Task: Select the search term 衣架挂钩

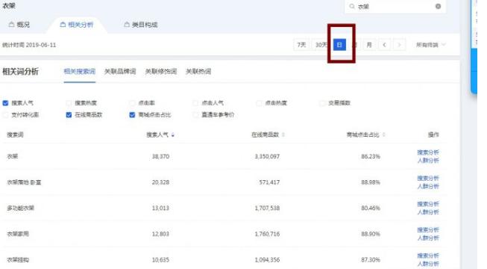Action: 18,260
